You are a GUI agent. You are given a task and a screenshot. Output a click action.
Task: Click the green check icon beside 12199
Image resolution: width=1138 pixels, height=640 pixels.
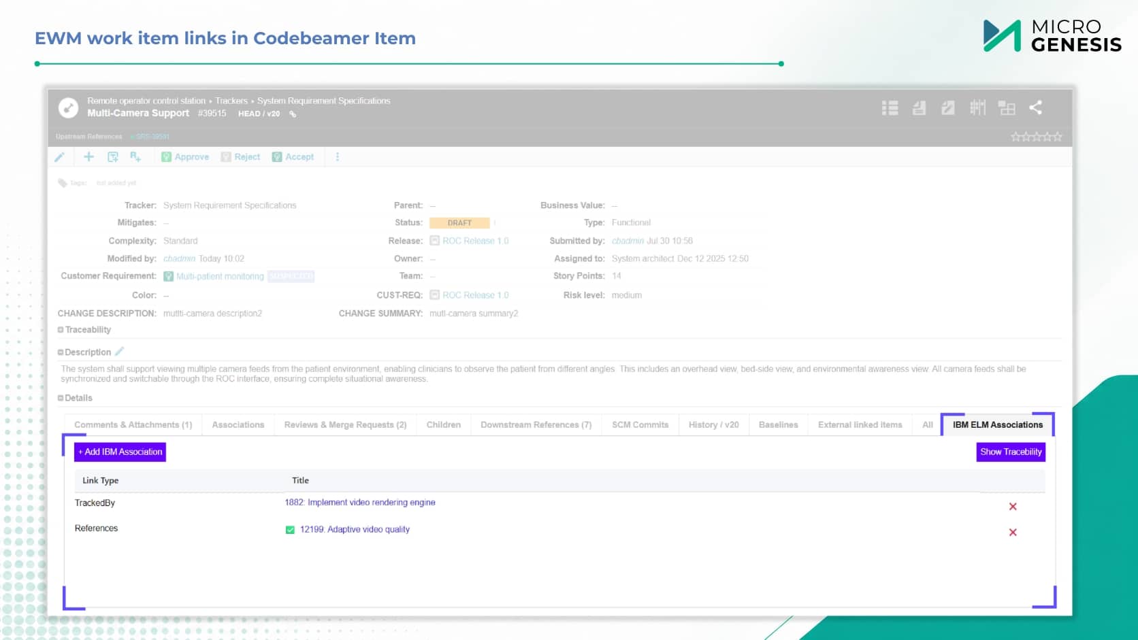(290, 530)
